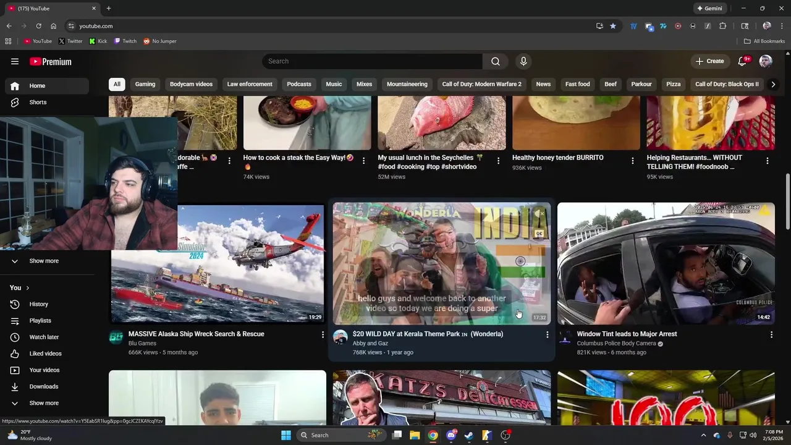Select the Parkour chip
791x445 pixels.
coord(641,84)
